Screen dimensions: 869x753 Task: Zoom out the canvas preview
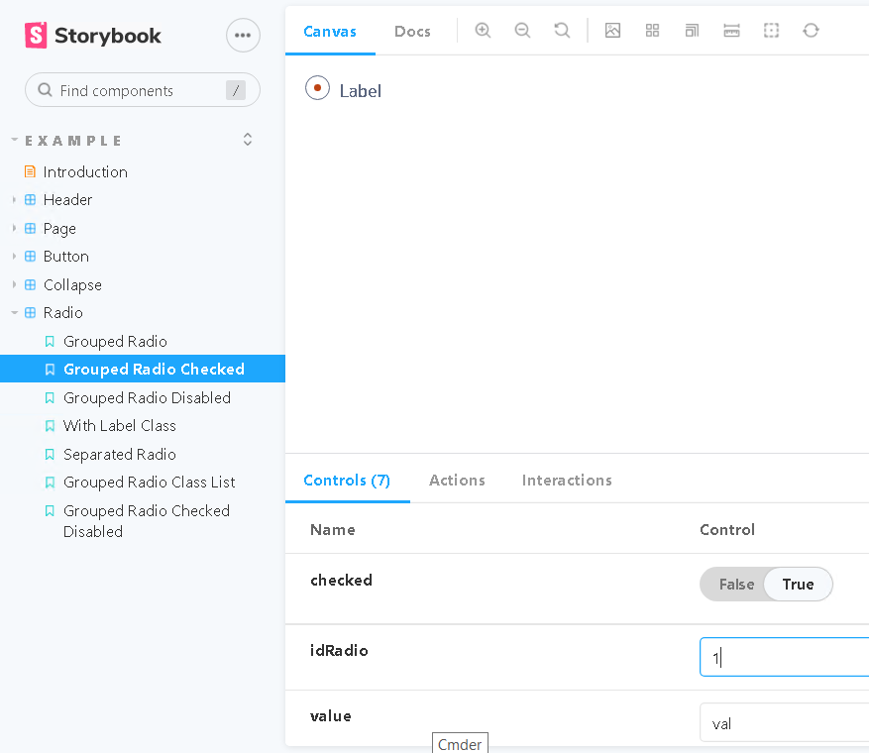click(522, 31)
